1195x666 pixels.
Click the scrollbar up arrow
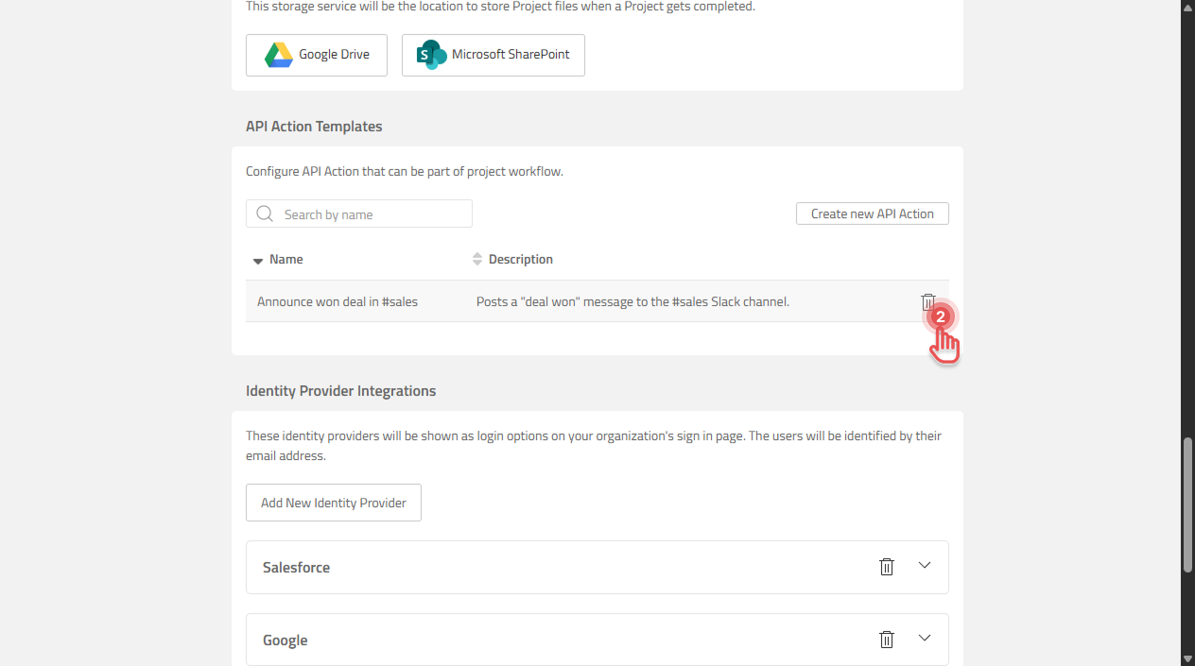(x=1187, y=8)
